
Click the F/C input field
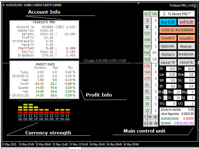tap(190, 104)
